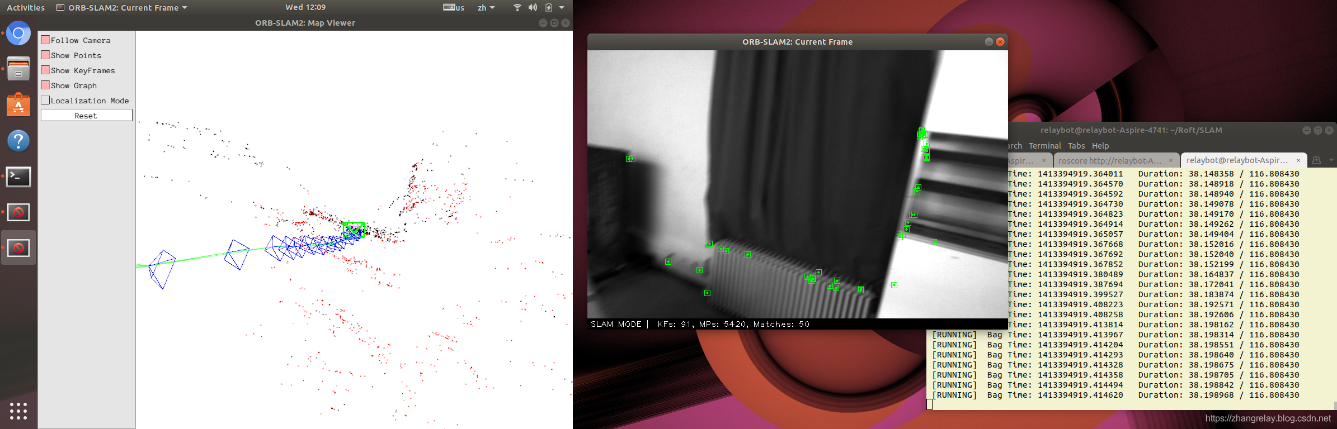Click terminal line with Time 1413394919.380489
This screenshot has height=429, width=1337.
tap(1154, 274)
